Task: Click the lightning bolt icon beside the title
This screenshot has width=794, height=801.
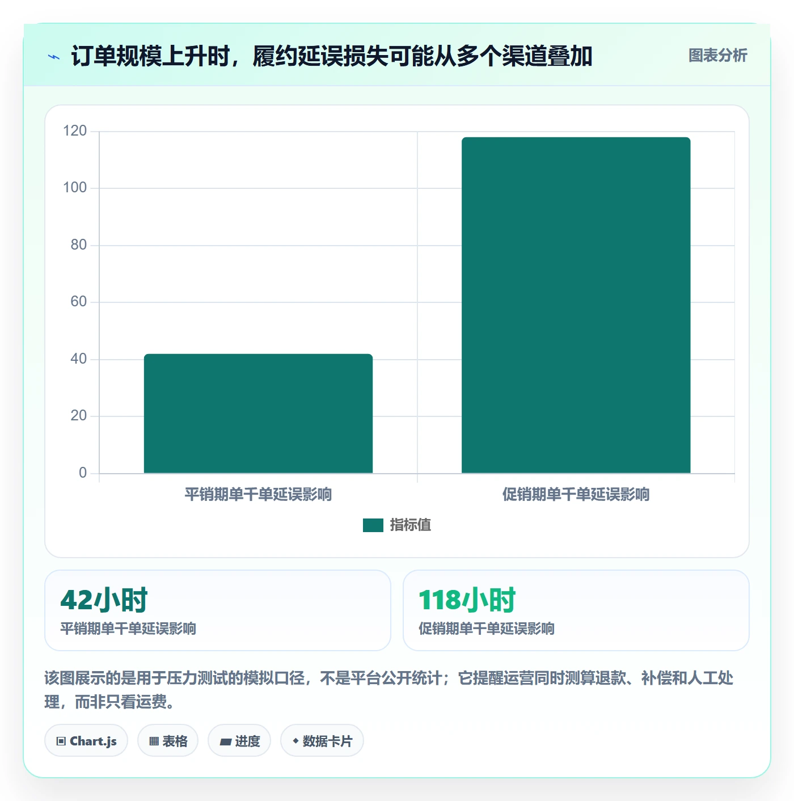Action: tap(54, 57)
